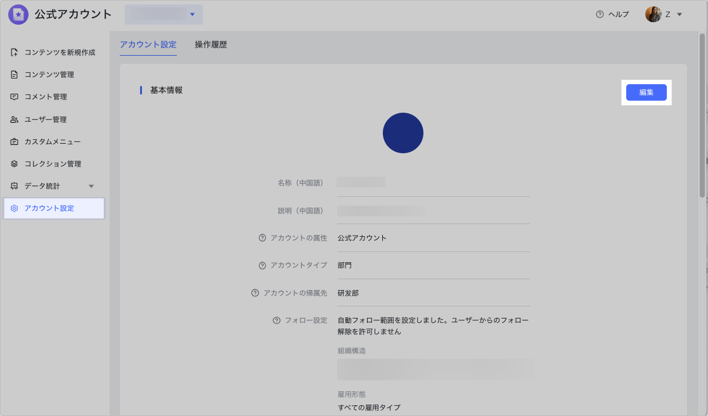Click the blue round account avatar
The image size is (708, 416).
pos(402,133)
